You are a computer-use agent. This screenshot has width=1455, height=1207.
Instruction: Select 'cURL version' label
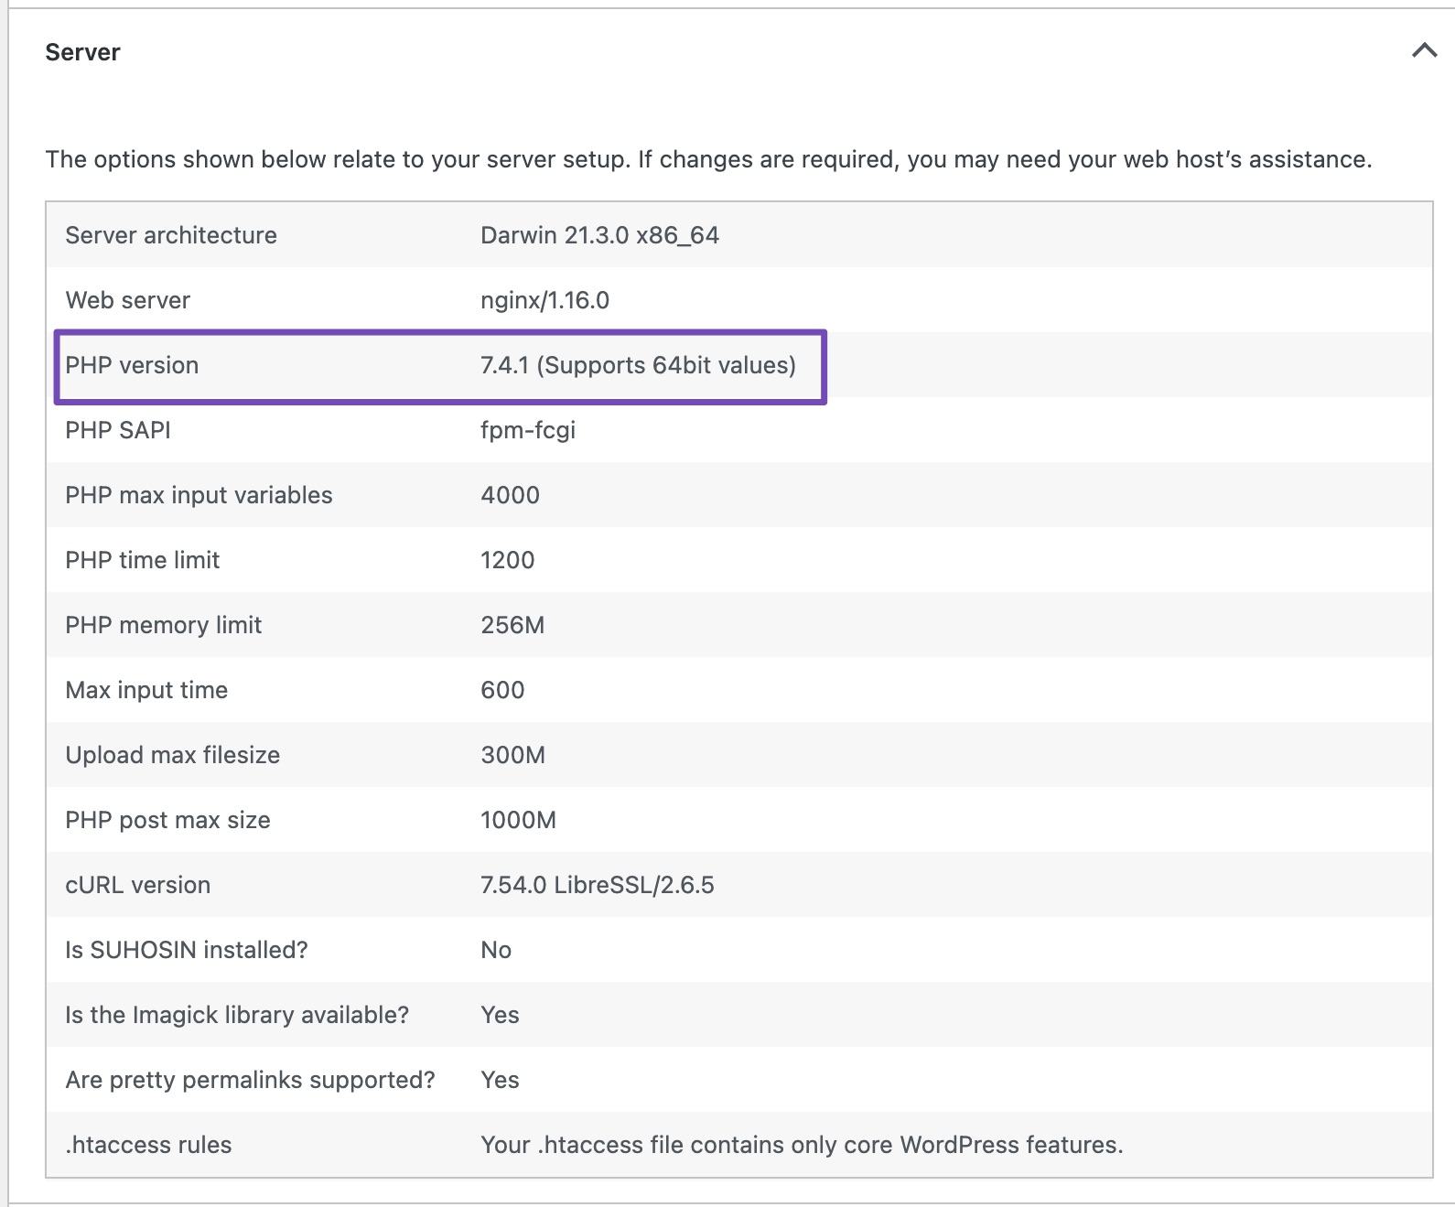[138, 885]
